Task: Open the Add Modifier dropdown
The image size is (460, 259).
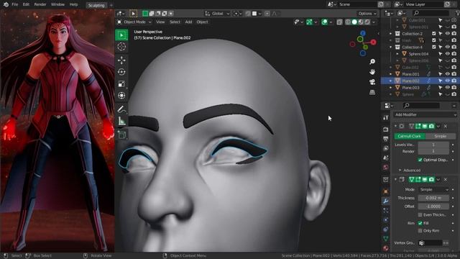Action: pos(425,114)
